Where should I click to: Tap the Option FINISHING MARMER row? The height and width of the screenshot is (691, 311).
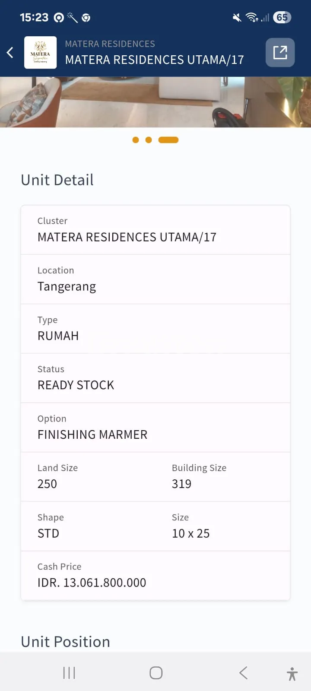click(x=155, y=428)
